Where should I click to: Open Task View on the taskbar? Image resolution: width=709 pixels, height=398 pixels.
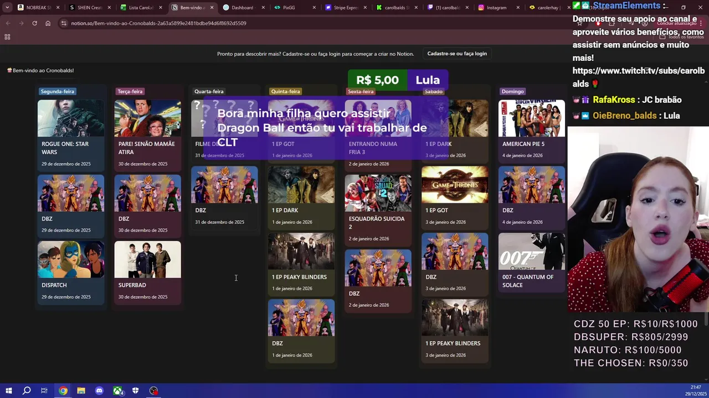(44, 391)
